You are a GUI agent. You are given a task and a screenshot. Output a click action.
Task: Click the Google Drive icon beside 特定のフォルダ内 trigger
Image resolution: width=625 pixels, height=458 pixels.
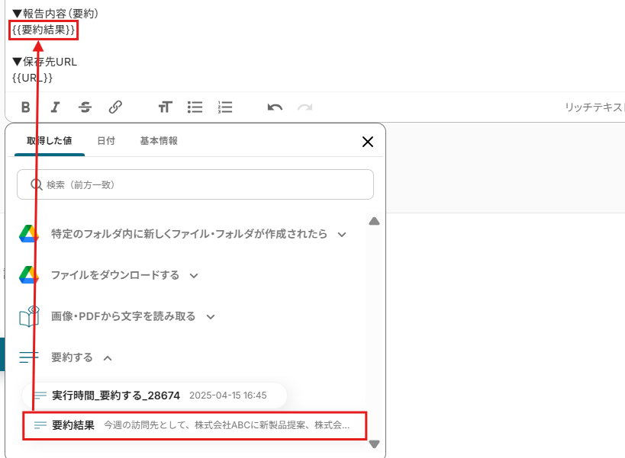pos(29,234)
